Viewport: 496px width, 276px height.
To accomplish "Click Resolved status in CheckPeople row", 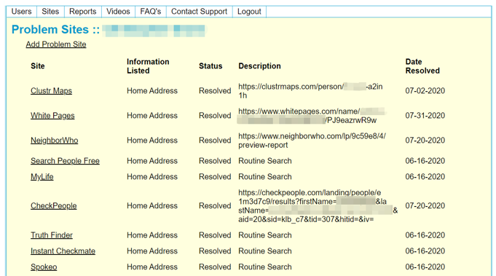I will pos(215,205).
